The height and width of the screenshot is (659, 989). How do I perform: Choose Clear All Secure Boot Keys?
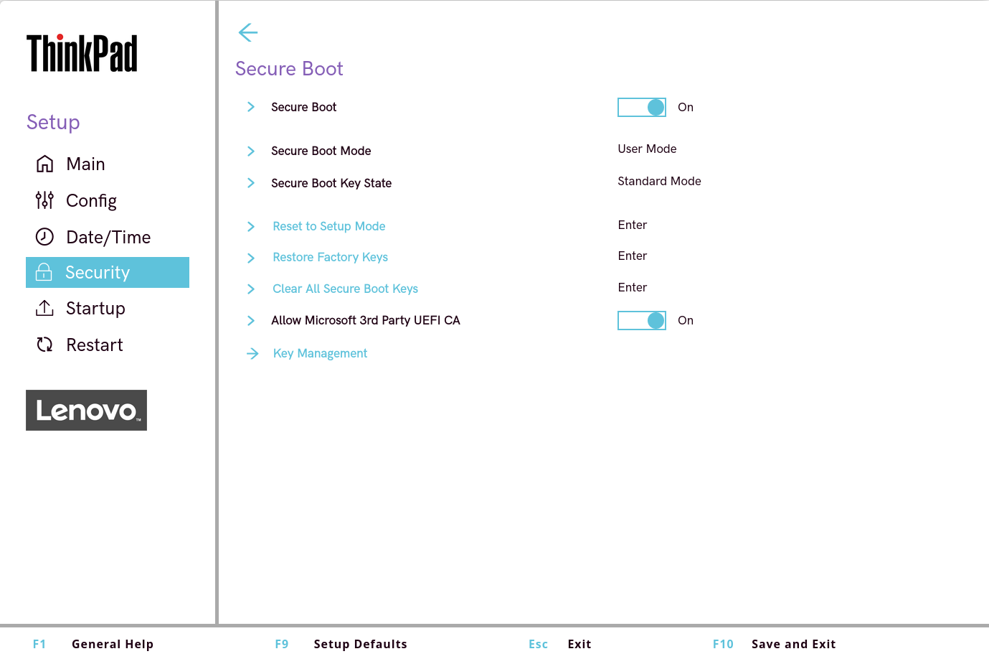click(x=345, y=289)
